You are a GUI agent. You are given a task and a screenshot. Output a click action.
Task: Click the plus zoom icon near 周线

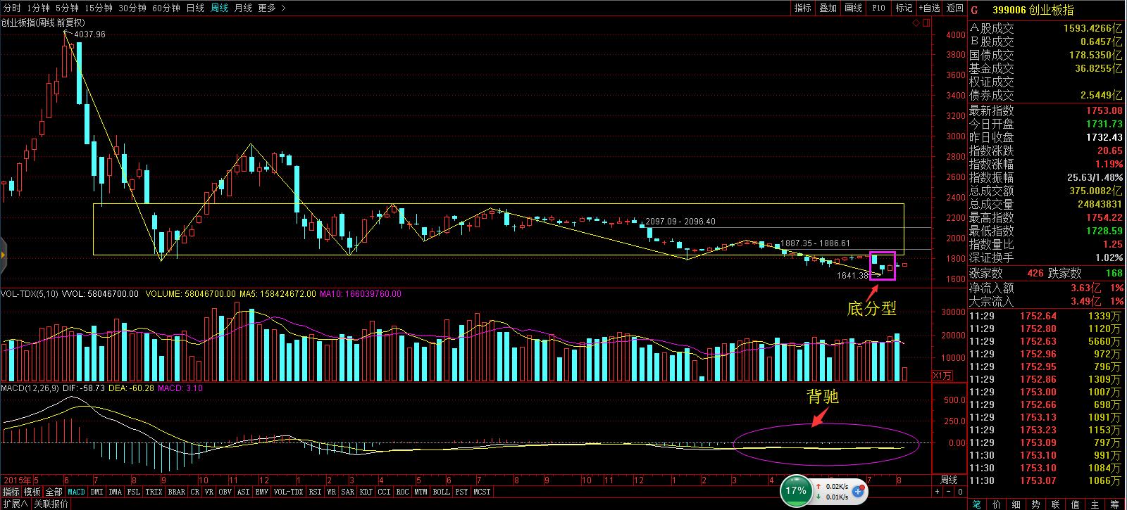(937, 492)
